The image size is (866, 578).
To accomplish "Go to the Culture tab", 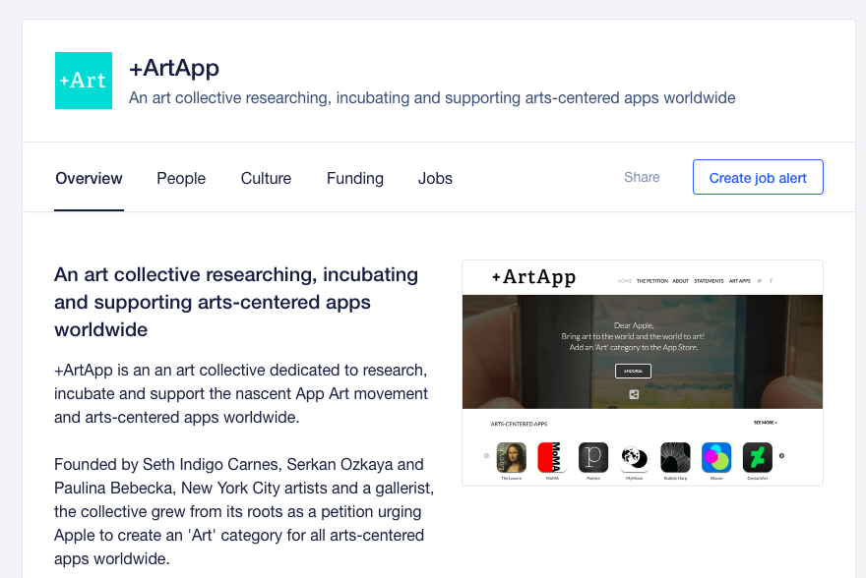I will (266, 178).
